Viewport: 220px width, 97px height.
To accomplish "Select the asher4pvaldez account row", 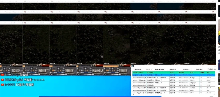I will [174, 90].
